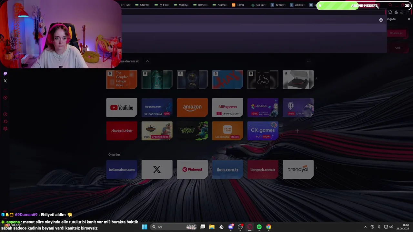The width and height of the screenshot is (413, 232).
Task: Open the YouTube speed dial tile
Action: (x=122, y=108)
